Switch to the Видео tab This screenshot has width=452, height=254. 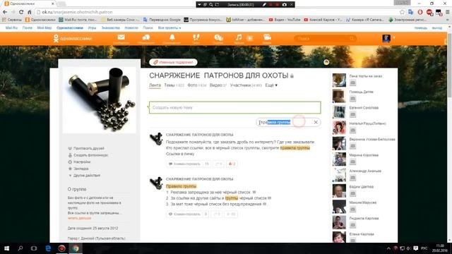pos(215,85)
